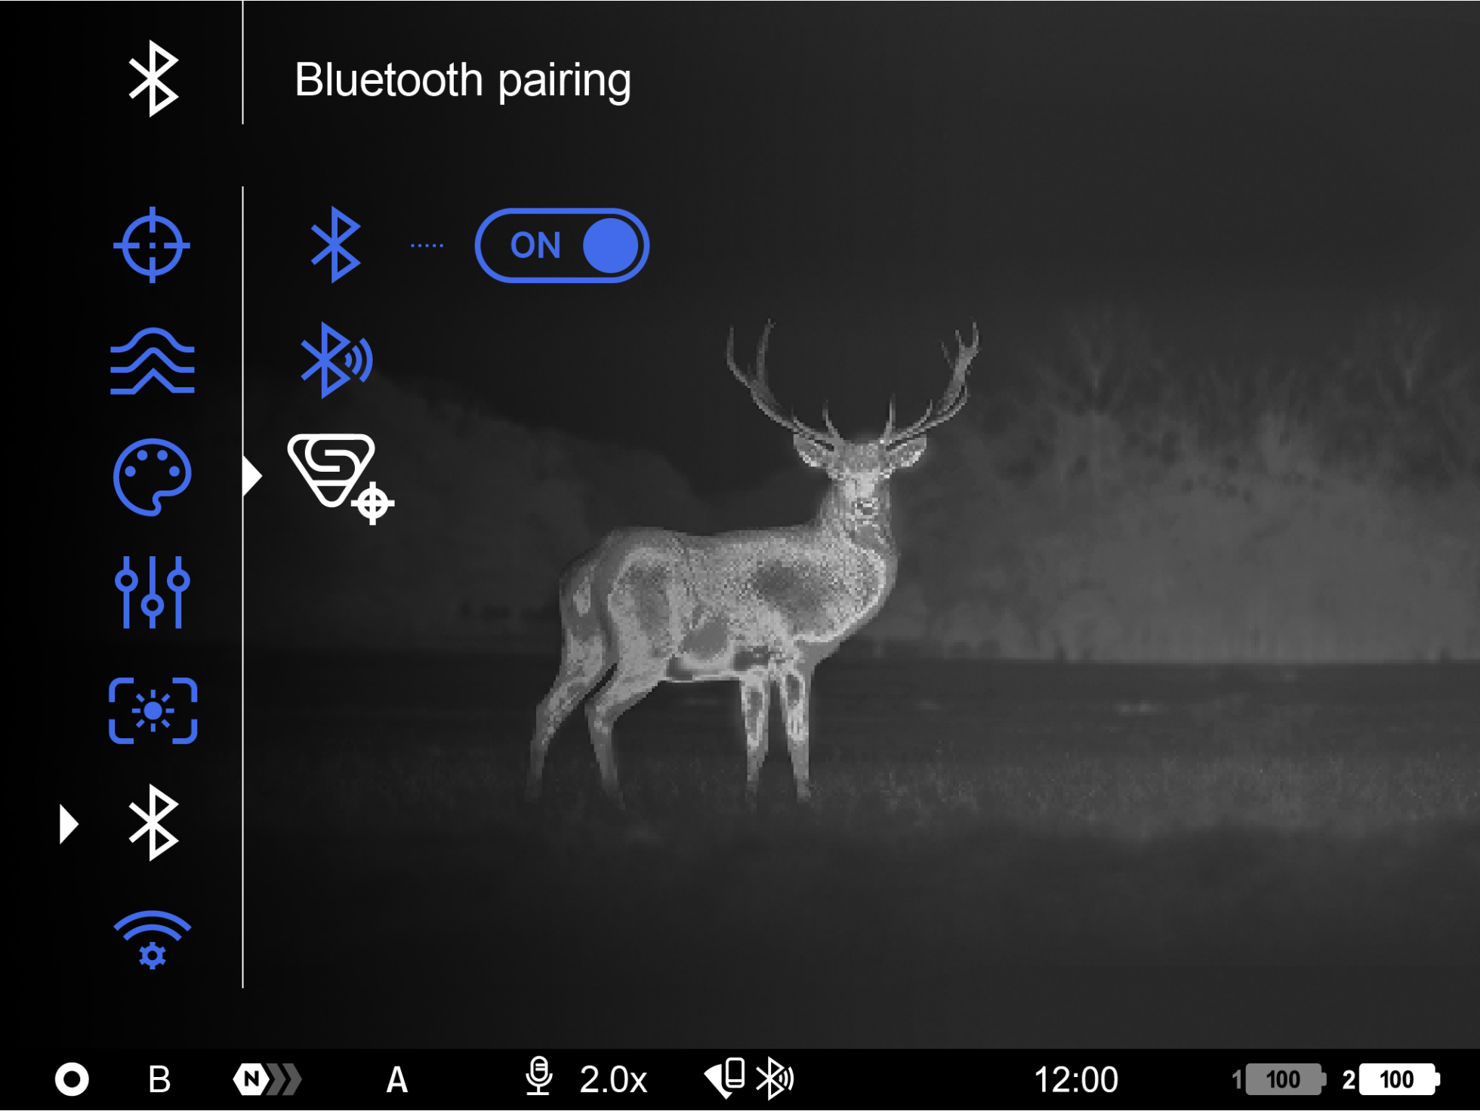Select the display brightness frame icon
Image resolution: width=1480 pixels, height=1111 pixels.
coord(153,710)
